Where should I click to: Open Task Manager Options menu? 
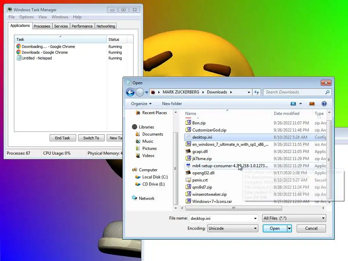(x=27, y=17)
